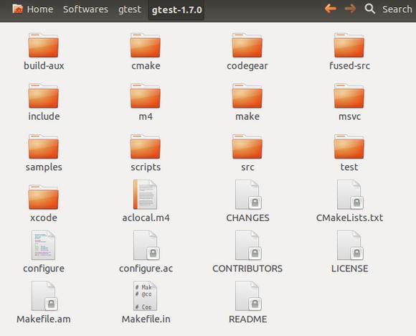Select the fused-src folder icon
The image size is (416, 336).
[349, 45]
